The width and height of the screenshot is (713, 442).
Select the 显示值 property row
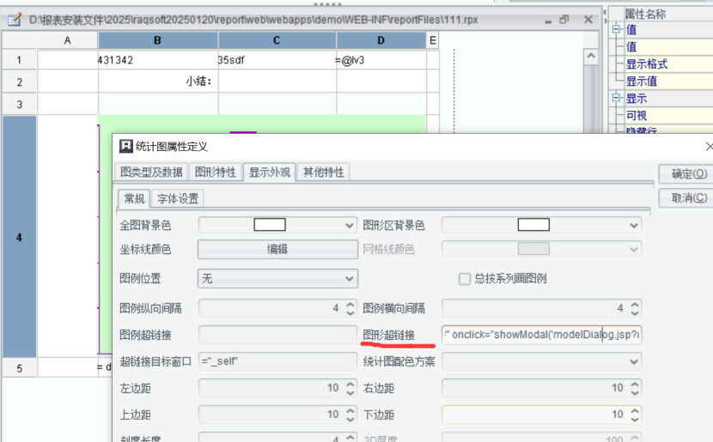(x=668, y=82)
